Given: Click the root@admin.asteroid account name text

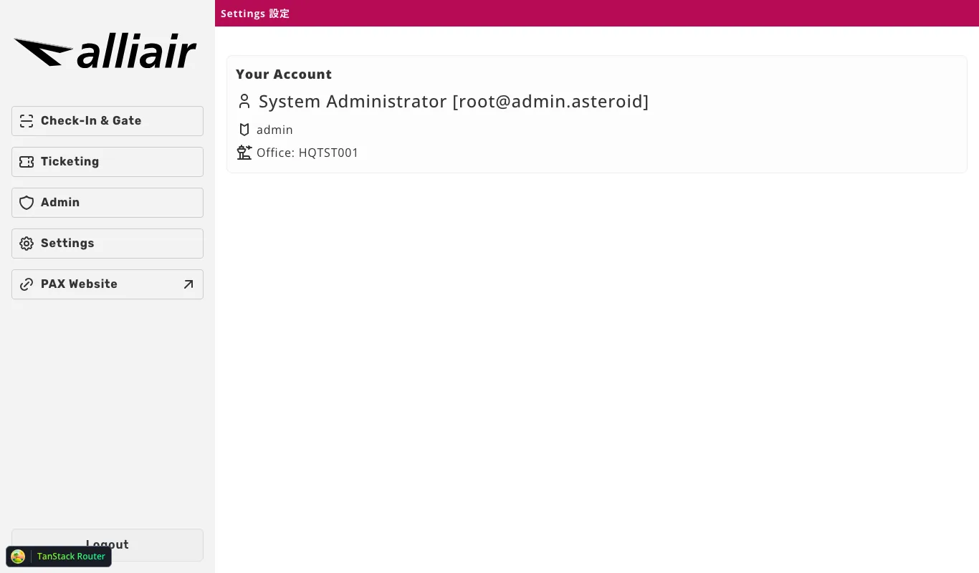Looking at the screenshot, I should coord(550,102).
